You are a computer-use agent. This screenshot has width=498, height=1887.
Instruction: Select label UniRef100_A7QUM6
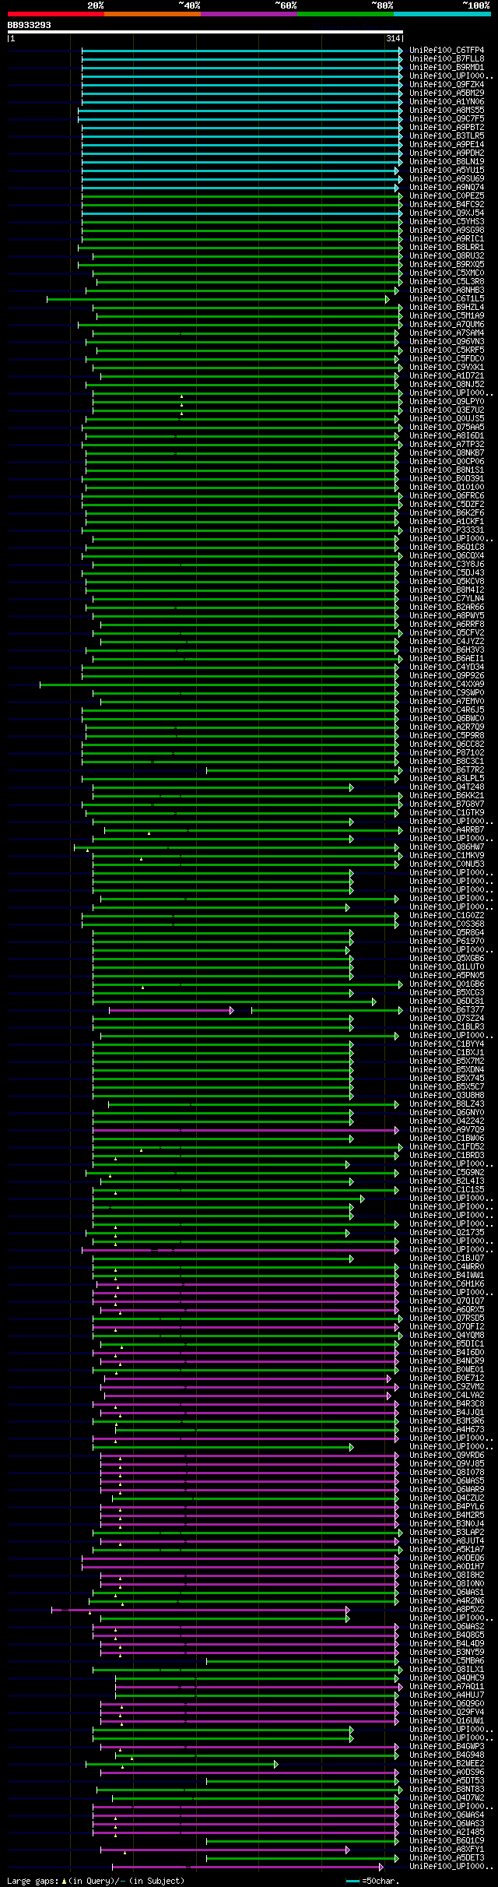coord(447,324)
